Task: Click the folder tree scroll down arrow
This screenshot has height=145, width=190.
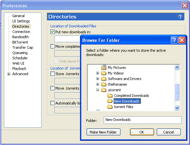Action: click(177, 108)
